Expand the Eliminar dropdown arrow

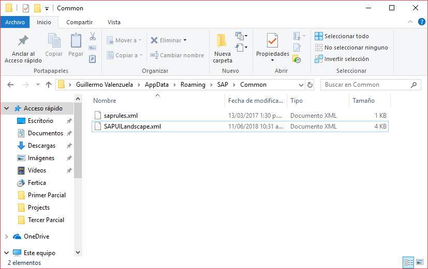(185, 40)
